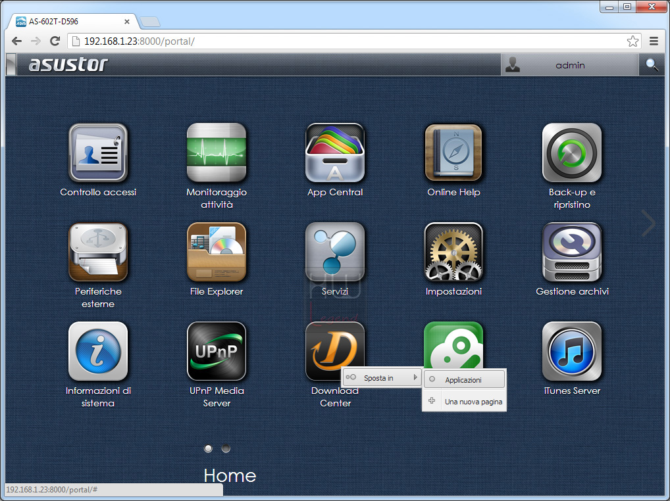Viewport: 670px width, 501px height.
Task: Open App Central
Action: [x=335, y=153]
